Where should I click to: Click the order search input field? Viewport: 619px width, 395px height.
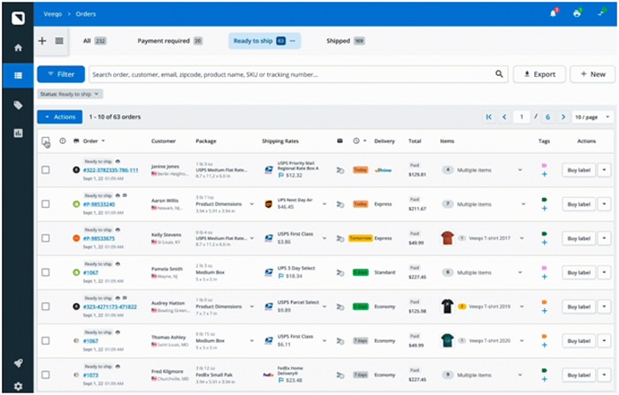point(292,74)
